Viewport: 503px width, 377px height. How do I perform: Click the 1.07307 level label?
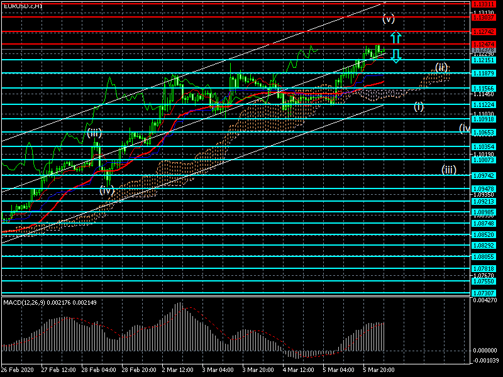[483, 293]
